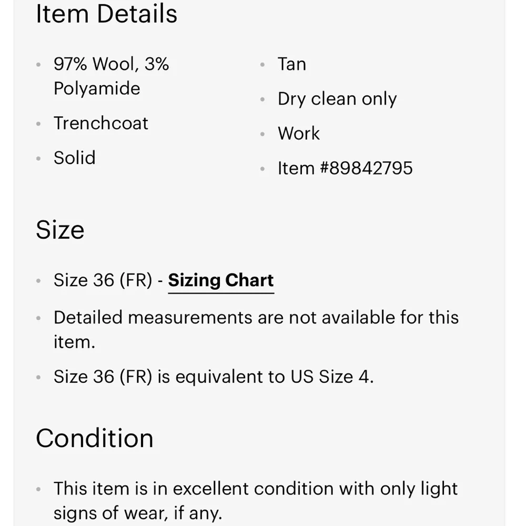Click the Item Details heading
This screenshot has width=526, height=526.
point(106,13)
